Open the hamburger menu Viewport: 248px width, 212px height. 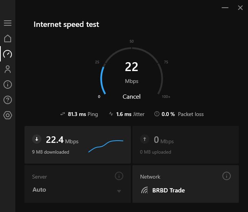pyautogui.click(x=8, y=23)
